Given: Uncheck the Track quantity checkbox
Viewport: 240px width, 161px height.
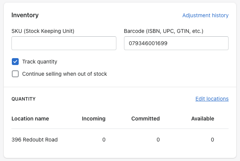Looking at the screenshot, I should coord(15,62).
